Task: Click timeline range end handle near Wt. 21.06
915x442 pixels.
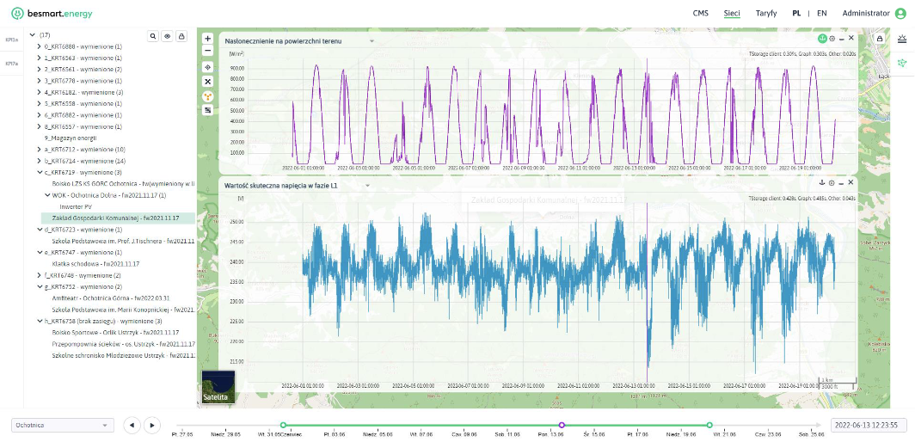Action: pyautogui.click(x=709, y=425)
